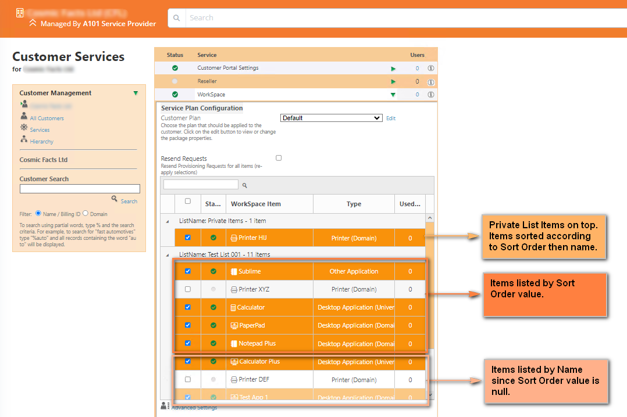Check the Resend Requests checkbox
Image resolution: width=627 pixels, height=417 pixels.
point(278,157)
